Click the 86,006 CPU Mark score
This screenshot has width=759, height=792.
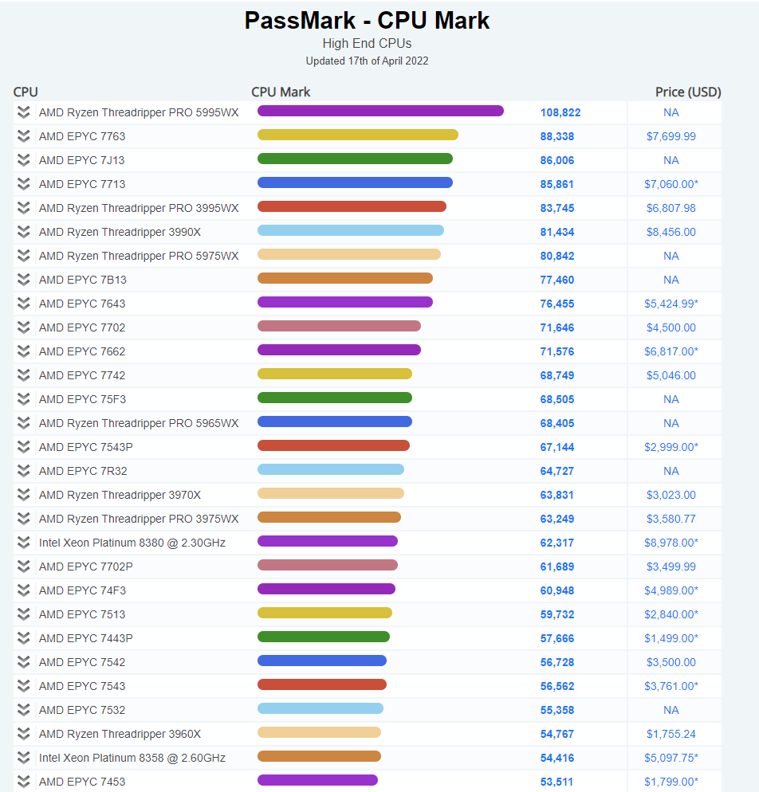click(x=556, y=160)
